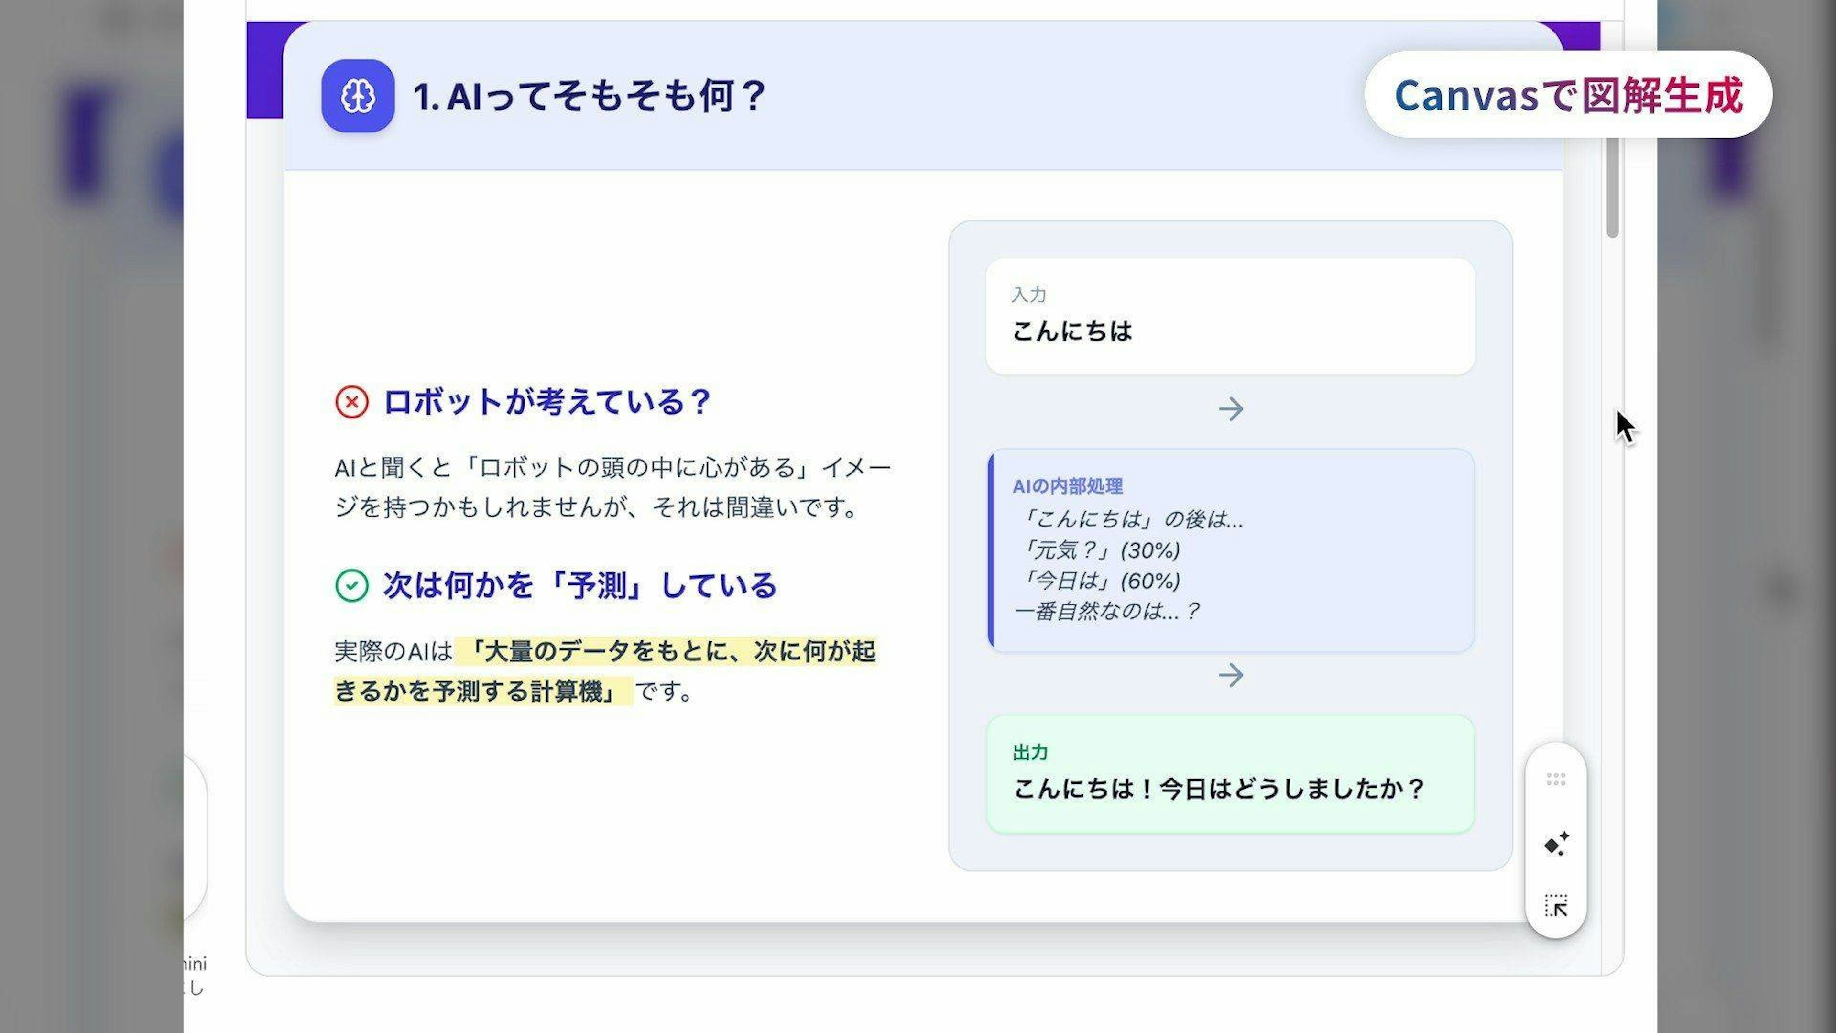Click the paragraph about ロボットの頭の中に心がある

point(612,488)
